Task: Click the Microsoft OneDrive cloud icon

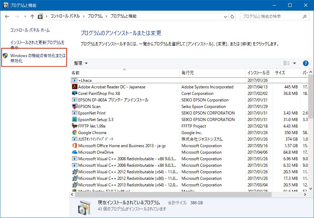Action: coord(74,152)
